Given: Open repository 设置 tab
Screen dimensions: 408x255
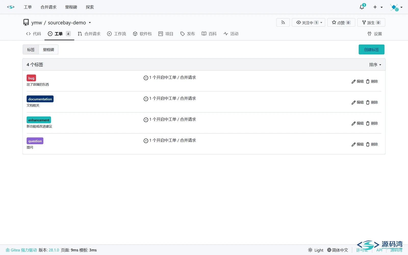Looking at the screenshot, I should pyautogui.click(x=375, y=34).
